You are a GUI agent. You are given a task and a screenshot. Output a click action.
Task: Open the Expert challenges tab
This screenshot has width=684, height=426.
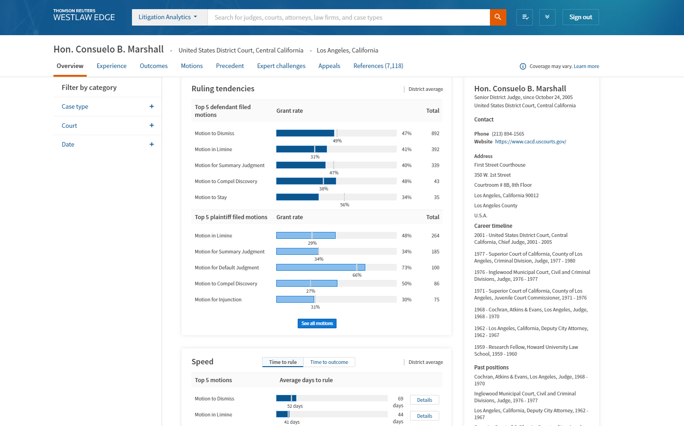(x=281, y=66)
